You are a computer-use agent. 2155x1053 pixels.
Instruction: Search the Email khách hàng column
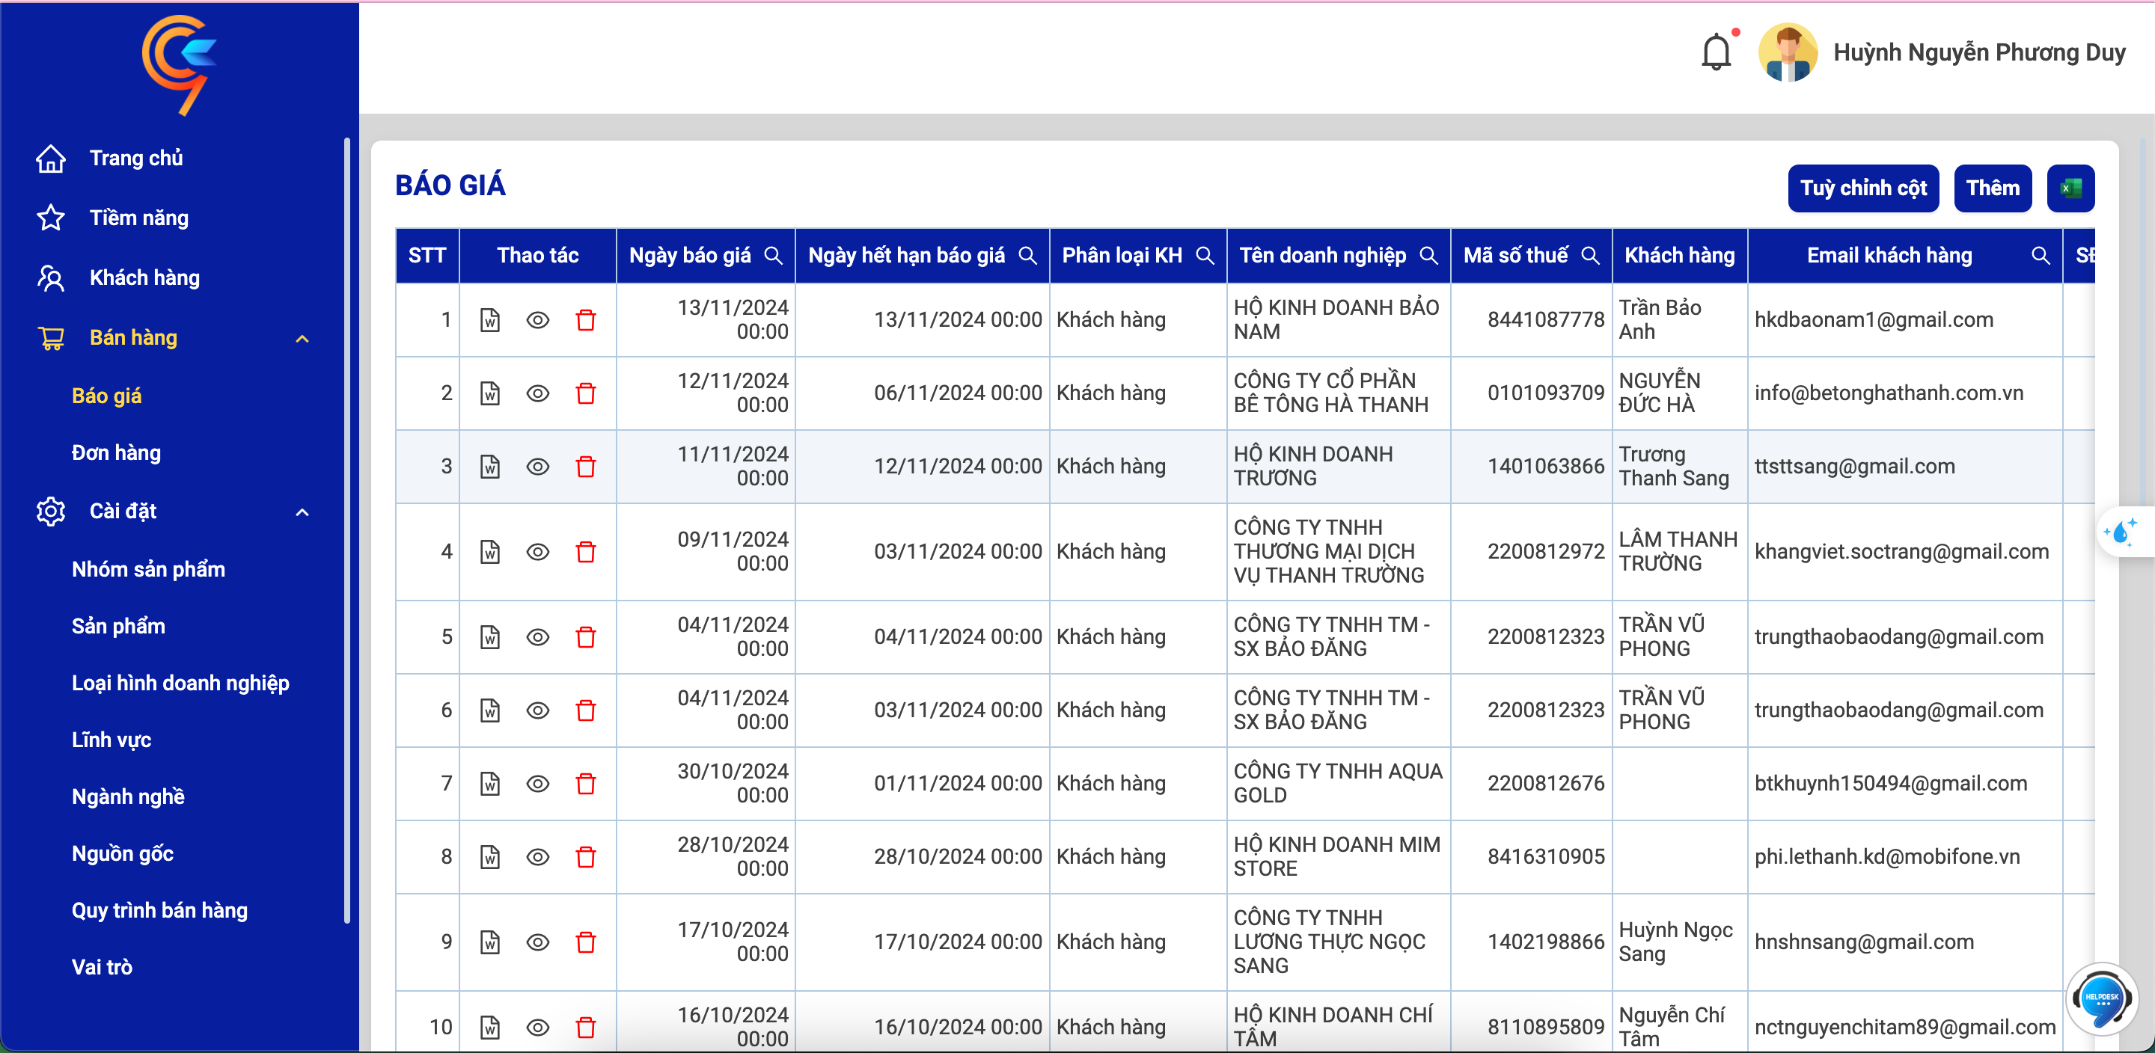point(2041,256)
